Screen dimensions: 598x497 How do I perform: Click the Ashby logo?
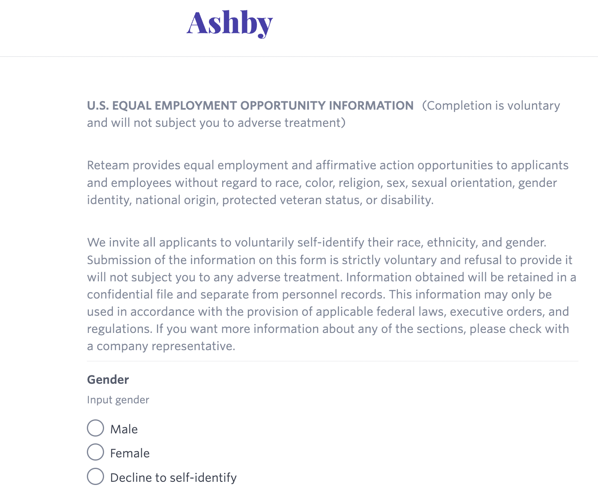click(230, 24)
